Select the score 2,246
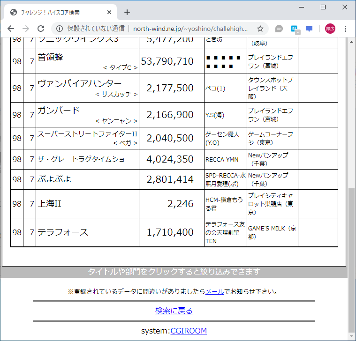The width and height of the screenshot is (356, 341). (x=181, y=204)
